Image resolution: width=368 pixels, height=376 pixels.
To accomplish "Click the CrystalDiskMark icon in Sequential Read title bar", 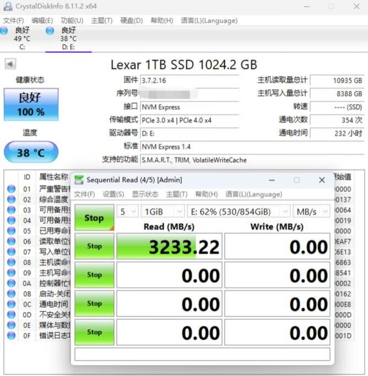I will click(x=80, y=180).
